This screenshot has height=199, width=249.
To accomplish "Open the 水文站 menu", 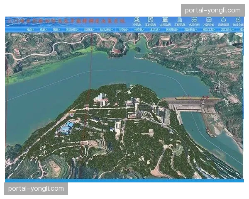I will pos(154,30).
